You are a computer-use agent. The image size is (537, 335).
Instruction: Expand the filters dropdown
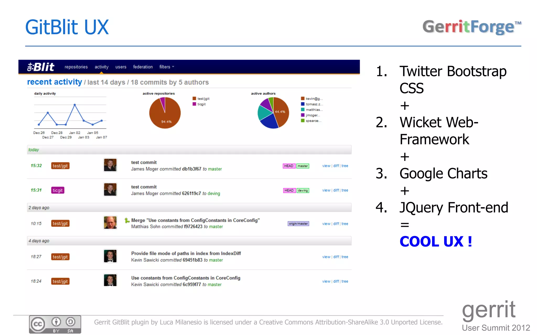pos(167,67)
